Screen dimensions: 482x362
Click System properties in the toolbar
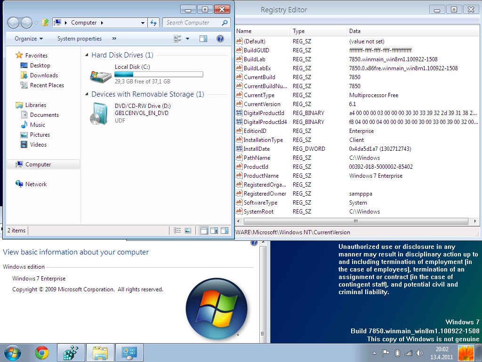pos(79,39)
